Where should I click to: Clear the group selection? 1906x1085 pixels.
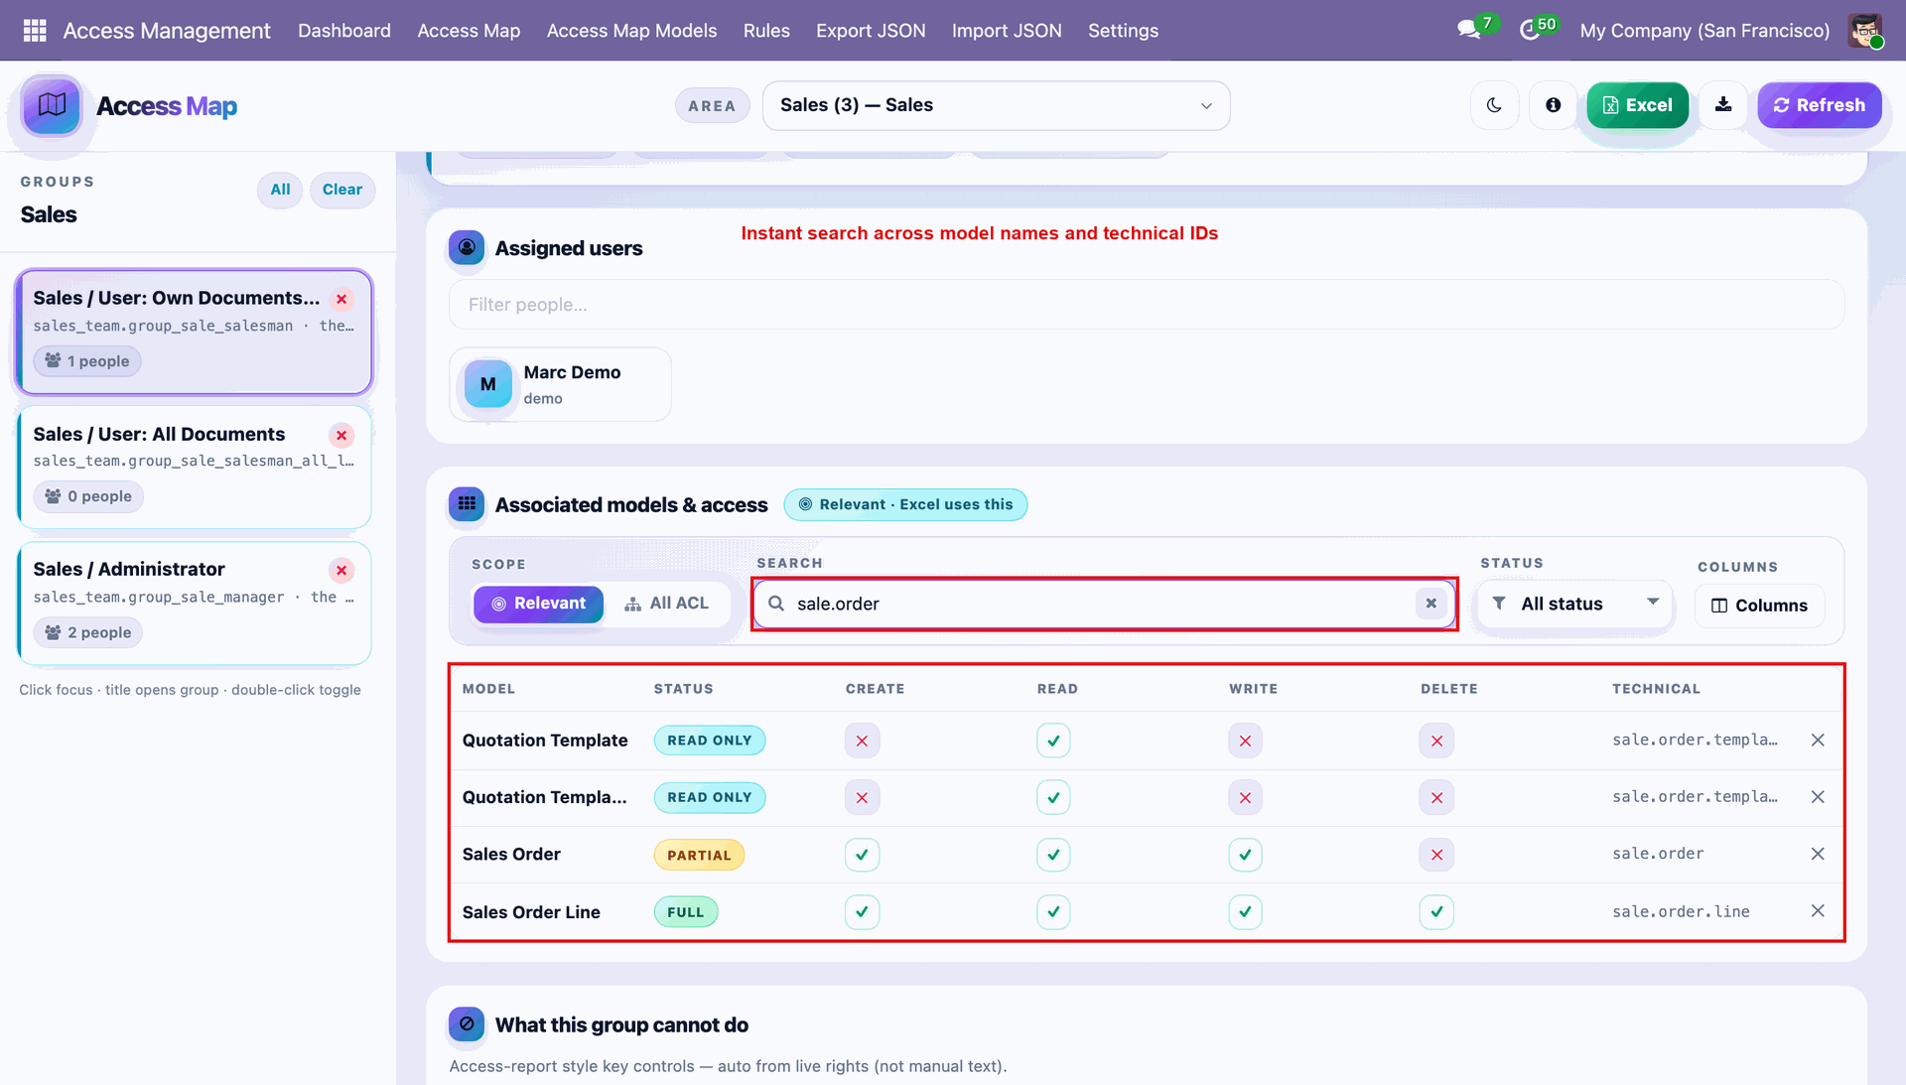pos(342,190)
